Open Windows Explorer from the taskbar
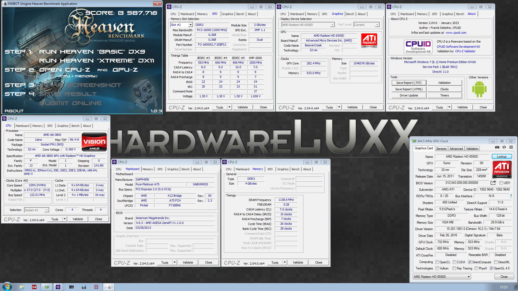 click(x=22, y=287)
